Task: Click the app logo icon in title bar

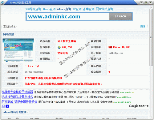Action: pyautogui.click(x=2, y=2)
